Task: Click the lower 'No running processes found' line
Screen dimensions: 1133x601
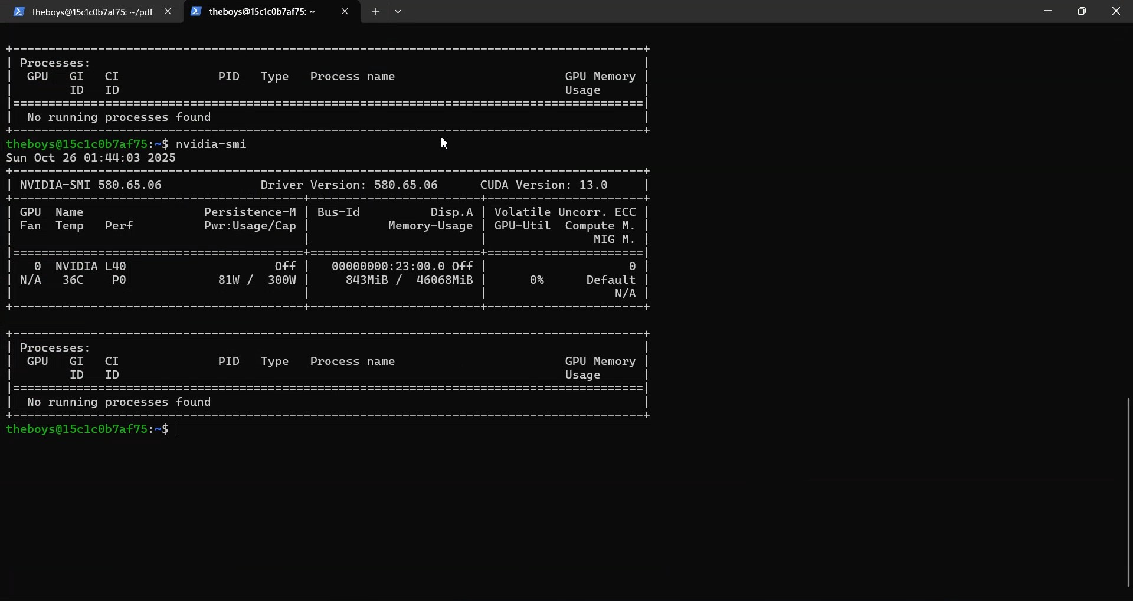Action: [119, 402]
